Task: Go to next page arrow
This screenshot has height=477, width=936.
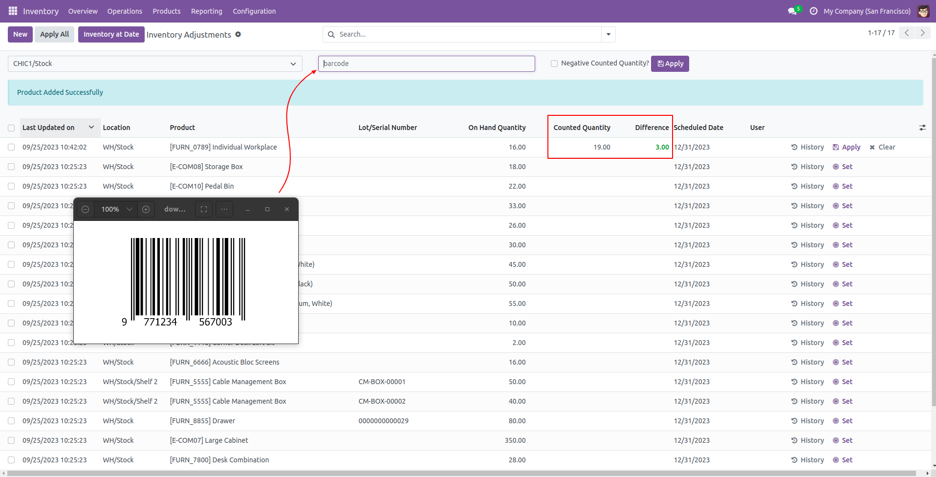Action: click(922, 33)
